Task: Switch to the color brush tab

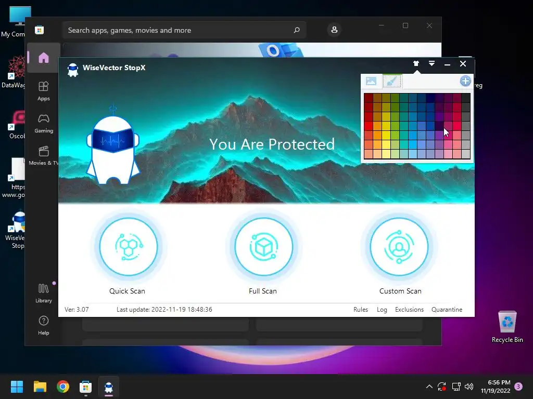Action: pos(392,81)
